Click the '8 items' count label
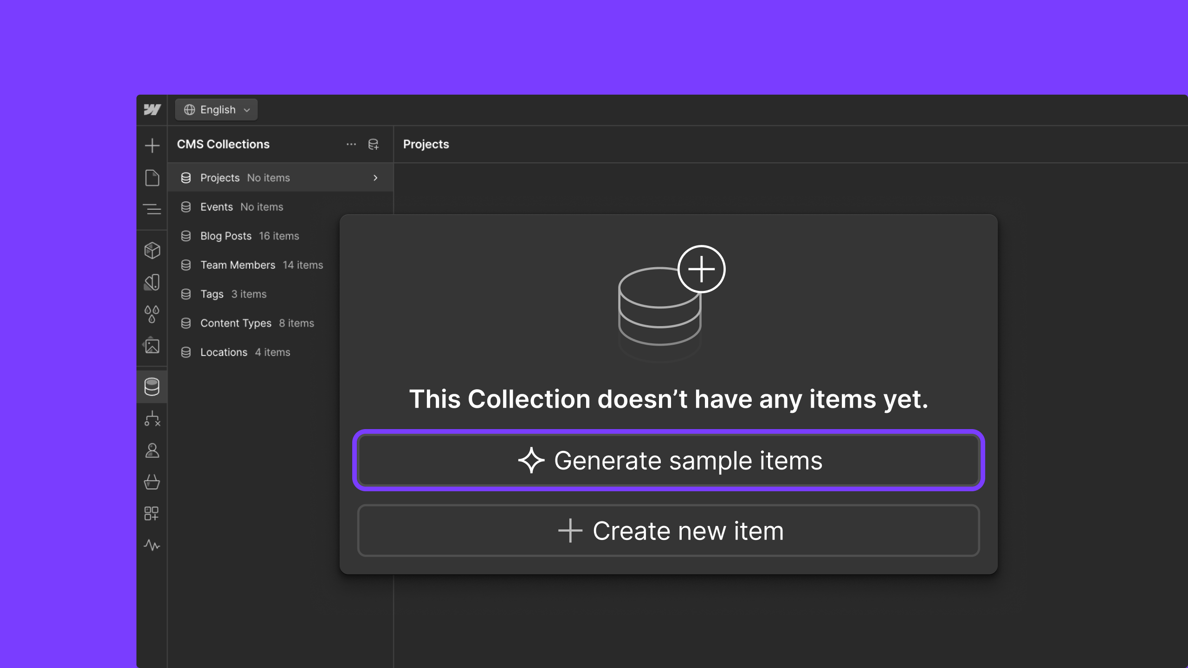1188x668 pixels. click(x=297, y=323)
